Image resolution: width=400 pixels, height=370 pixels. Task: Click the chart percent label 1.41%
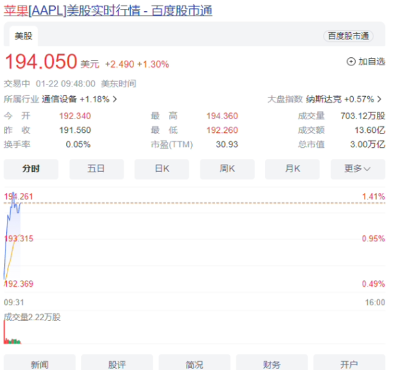373,196
